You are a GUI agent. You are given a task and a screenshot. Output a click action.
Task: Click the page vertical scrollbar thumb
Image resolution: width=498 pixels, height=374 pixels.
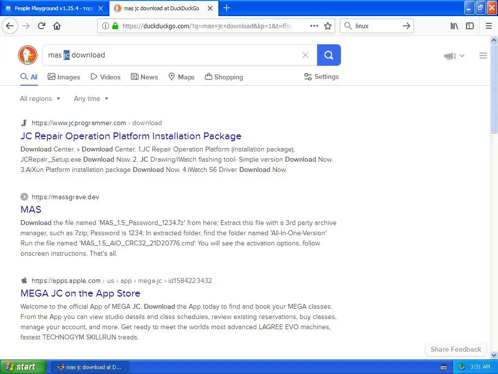tap(494, 89)
